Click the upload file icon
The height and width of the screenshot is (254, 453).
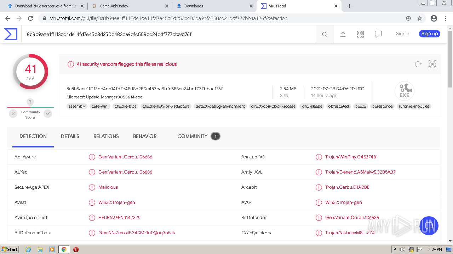343,34
